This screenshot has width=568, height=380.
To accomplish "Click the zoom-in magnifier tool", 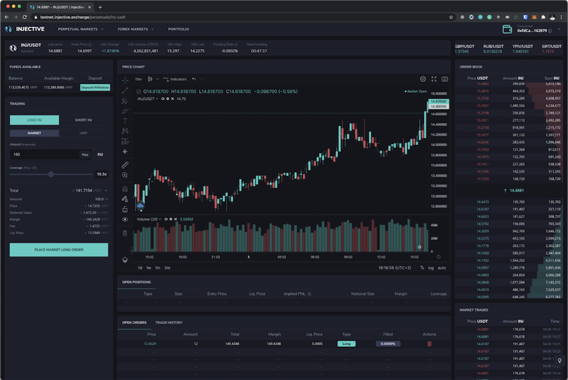I will click(125, 175).
